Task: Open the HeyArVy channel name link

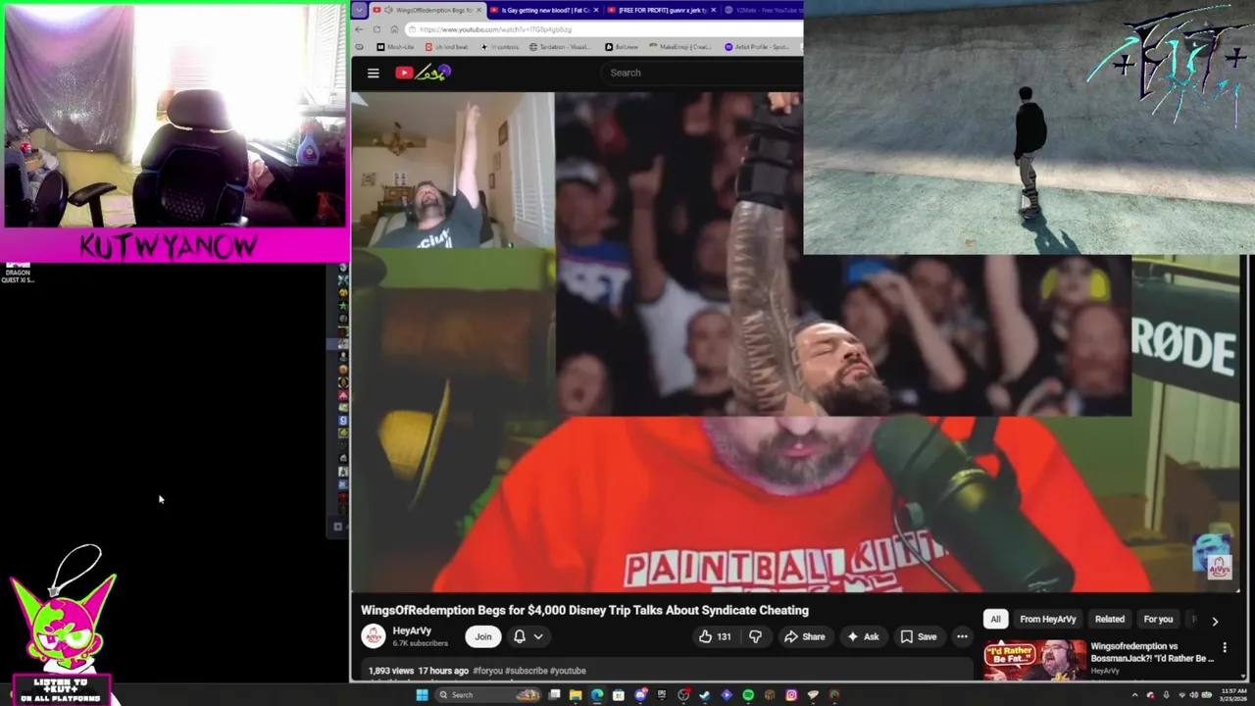Action: (x=412, y=631)
